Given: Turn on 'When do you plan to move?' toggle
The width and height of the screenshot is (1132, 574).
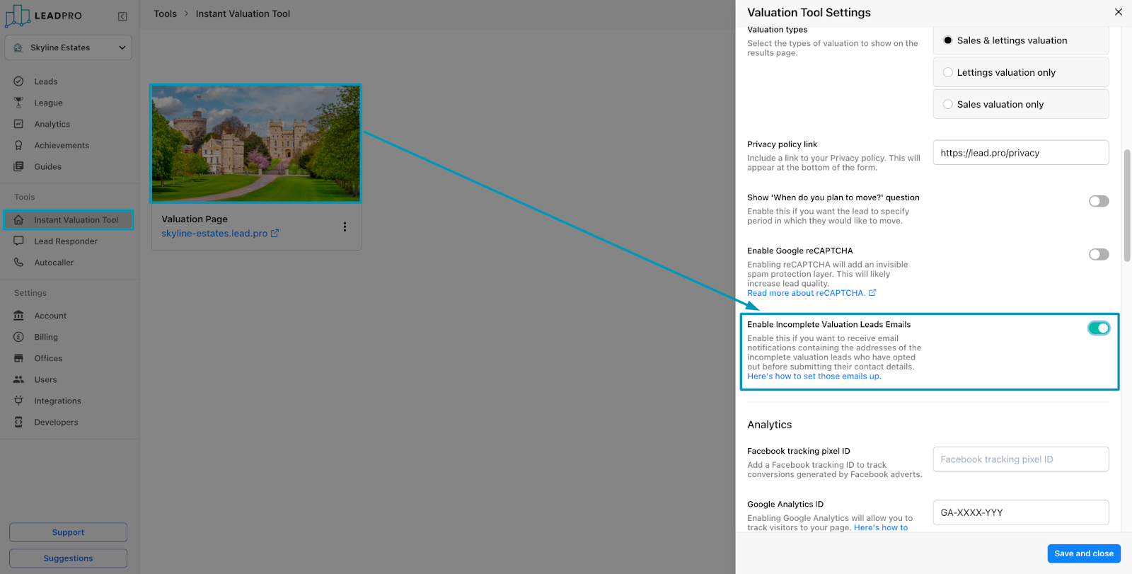Looking at the screenshot, I should coord(1098,202).
